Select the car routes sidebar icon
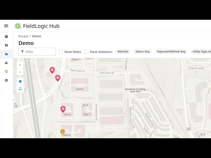 tap(6, 54)
